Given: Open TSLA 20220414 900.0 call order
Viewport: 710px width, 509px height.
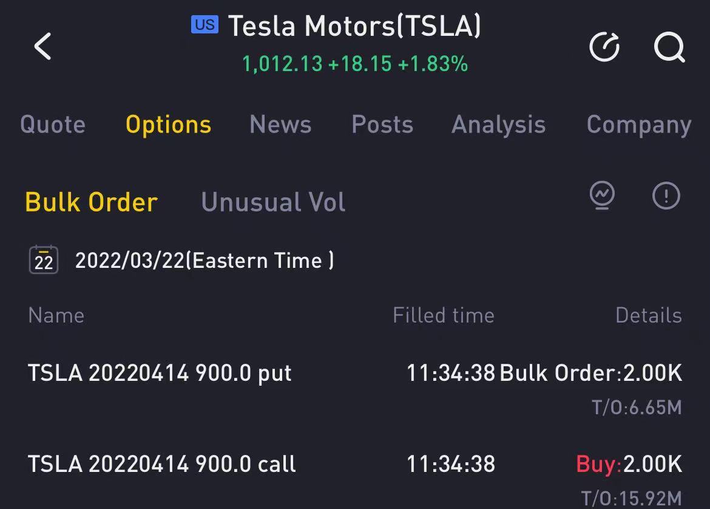Looking at the screenshot, I should tap(162, 465).
